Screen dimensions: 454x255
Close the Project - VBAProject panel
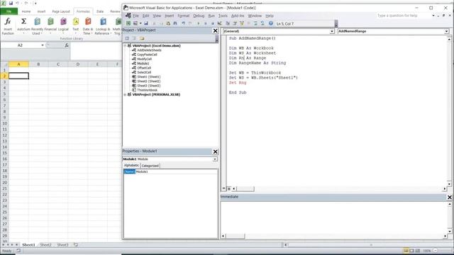pos(215,30)
